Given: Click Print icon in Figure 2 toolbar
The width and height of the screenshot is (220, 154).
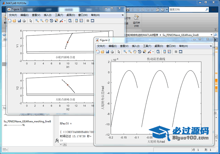Looking at the screenshot, I should (112, 52).
